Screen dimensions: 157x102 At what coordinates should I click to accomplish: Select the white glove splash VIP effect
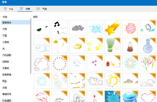[148, 28]
